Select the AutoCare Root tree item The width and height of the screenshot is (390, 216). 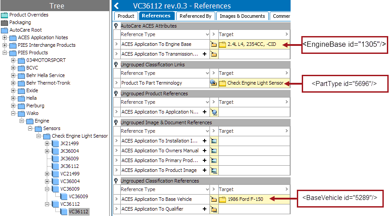point(25,30)
